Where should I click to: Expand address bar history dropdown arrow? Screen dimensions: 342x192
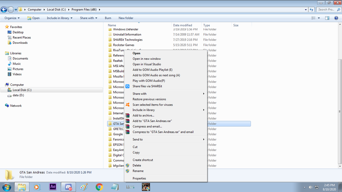click(306, 10)
